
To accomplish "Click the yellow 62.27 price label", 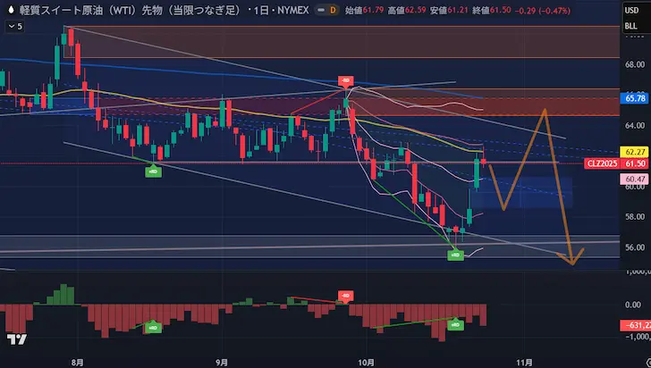I will point(635,152).
